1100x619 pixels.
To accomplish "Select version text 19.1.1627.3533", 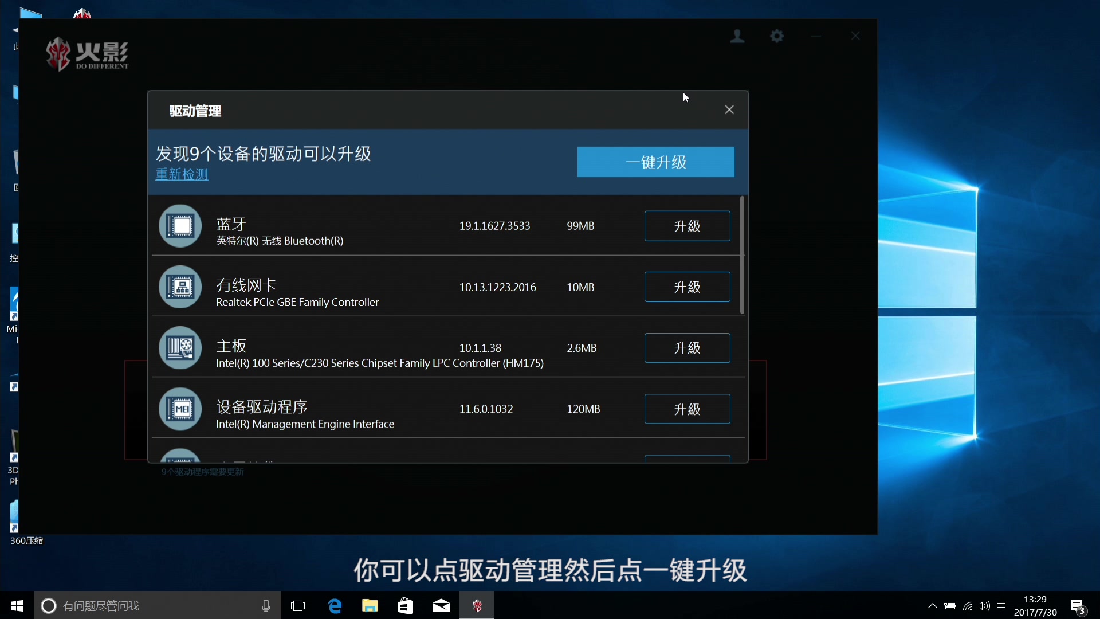I will click(x=494, y=226).
